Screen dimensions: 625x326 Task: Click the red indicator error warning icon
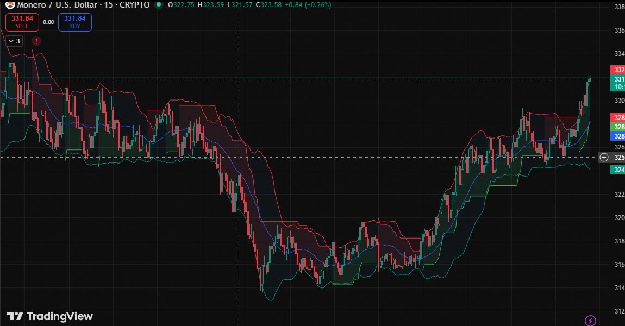pos(36,41)
